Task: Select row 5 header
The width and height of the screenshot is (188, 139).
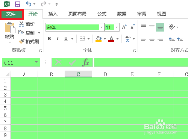Action: coord(5,108)
